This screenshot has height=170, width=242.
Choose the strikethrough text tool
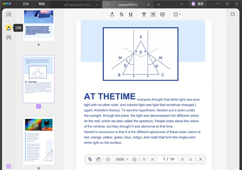tap(121, 15)
